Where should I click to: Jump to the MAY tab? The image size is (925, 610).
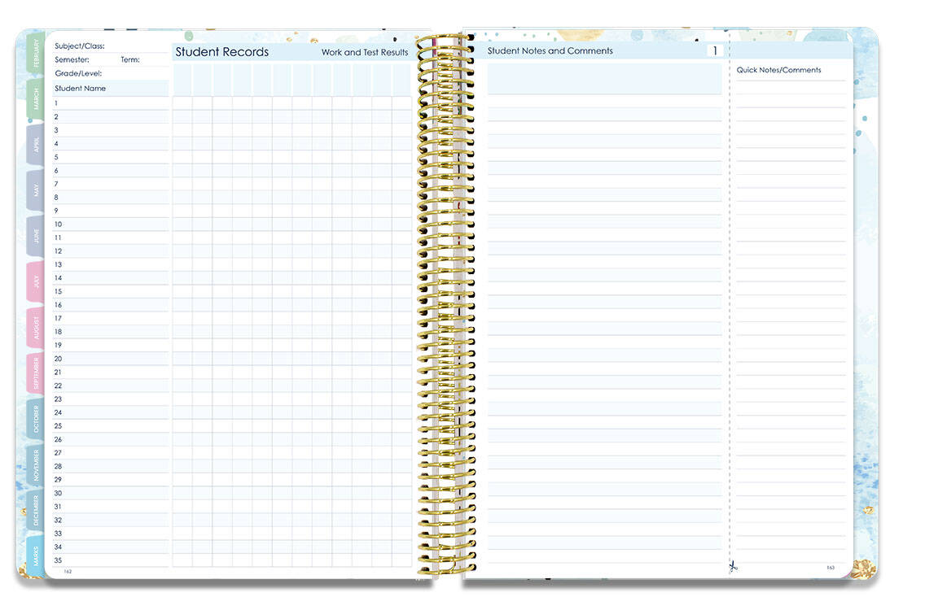pos(34,190)
